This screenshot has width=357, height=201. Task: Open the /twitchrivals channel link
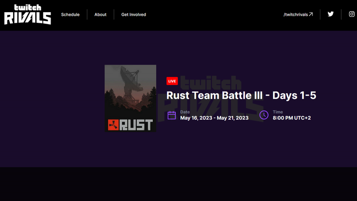(298, 14)
